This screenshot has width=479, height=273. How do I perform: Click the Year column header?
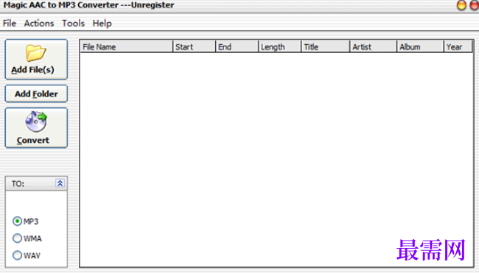458,46
